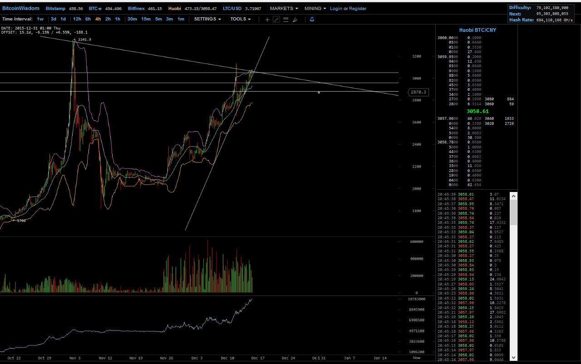Click the trades list scrollbar down arrow

pyautogui.click(x=513, y=357)
